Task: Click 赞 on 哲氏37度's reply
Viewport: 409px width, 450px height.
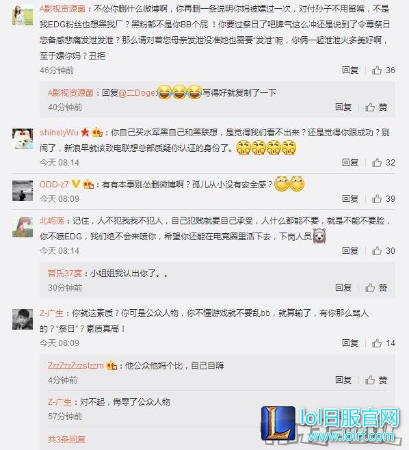Action: tap(376, 287)
